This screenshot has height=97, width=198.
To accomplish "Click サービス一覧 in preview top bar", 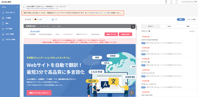I will coord(44,26).
